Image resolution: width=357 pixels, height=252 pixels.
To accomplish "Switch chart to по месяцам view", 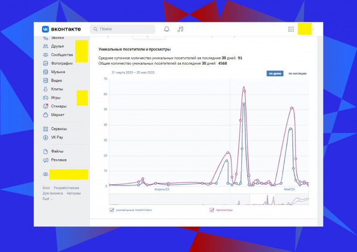I will coord(297,74).
